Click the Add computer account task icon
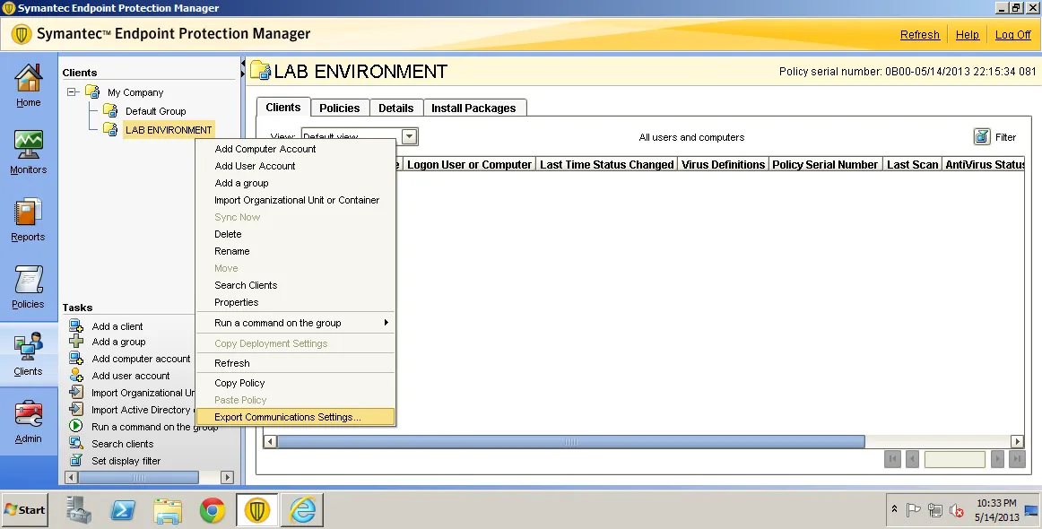The height and width of the screenshot is (529, 1042). click(76, 359)
